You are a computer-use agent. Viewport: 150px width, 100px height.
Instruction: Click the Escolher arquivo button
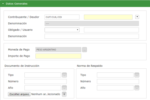click(19, 94)
